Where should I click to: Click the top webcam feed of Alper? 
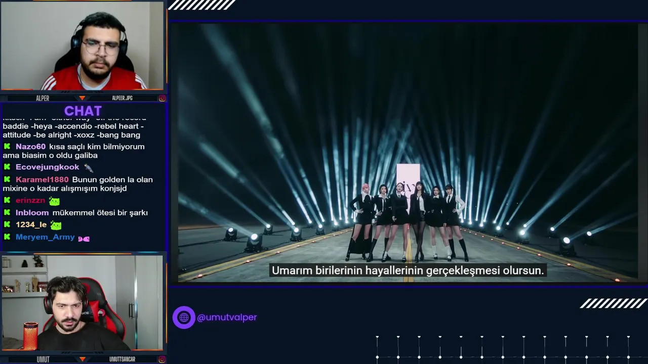(83, 46)
